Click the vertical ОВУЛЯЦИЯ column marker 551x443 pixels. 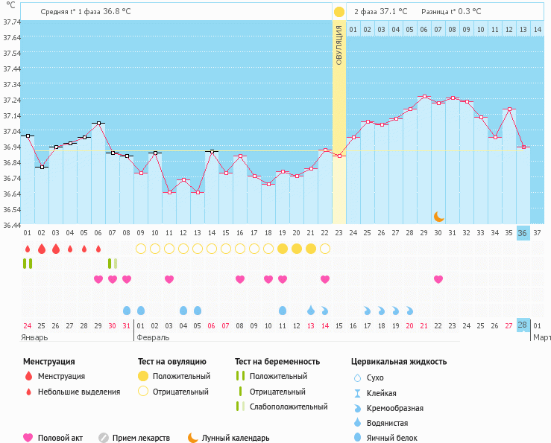pyautogui.click(x=339, y=45)
